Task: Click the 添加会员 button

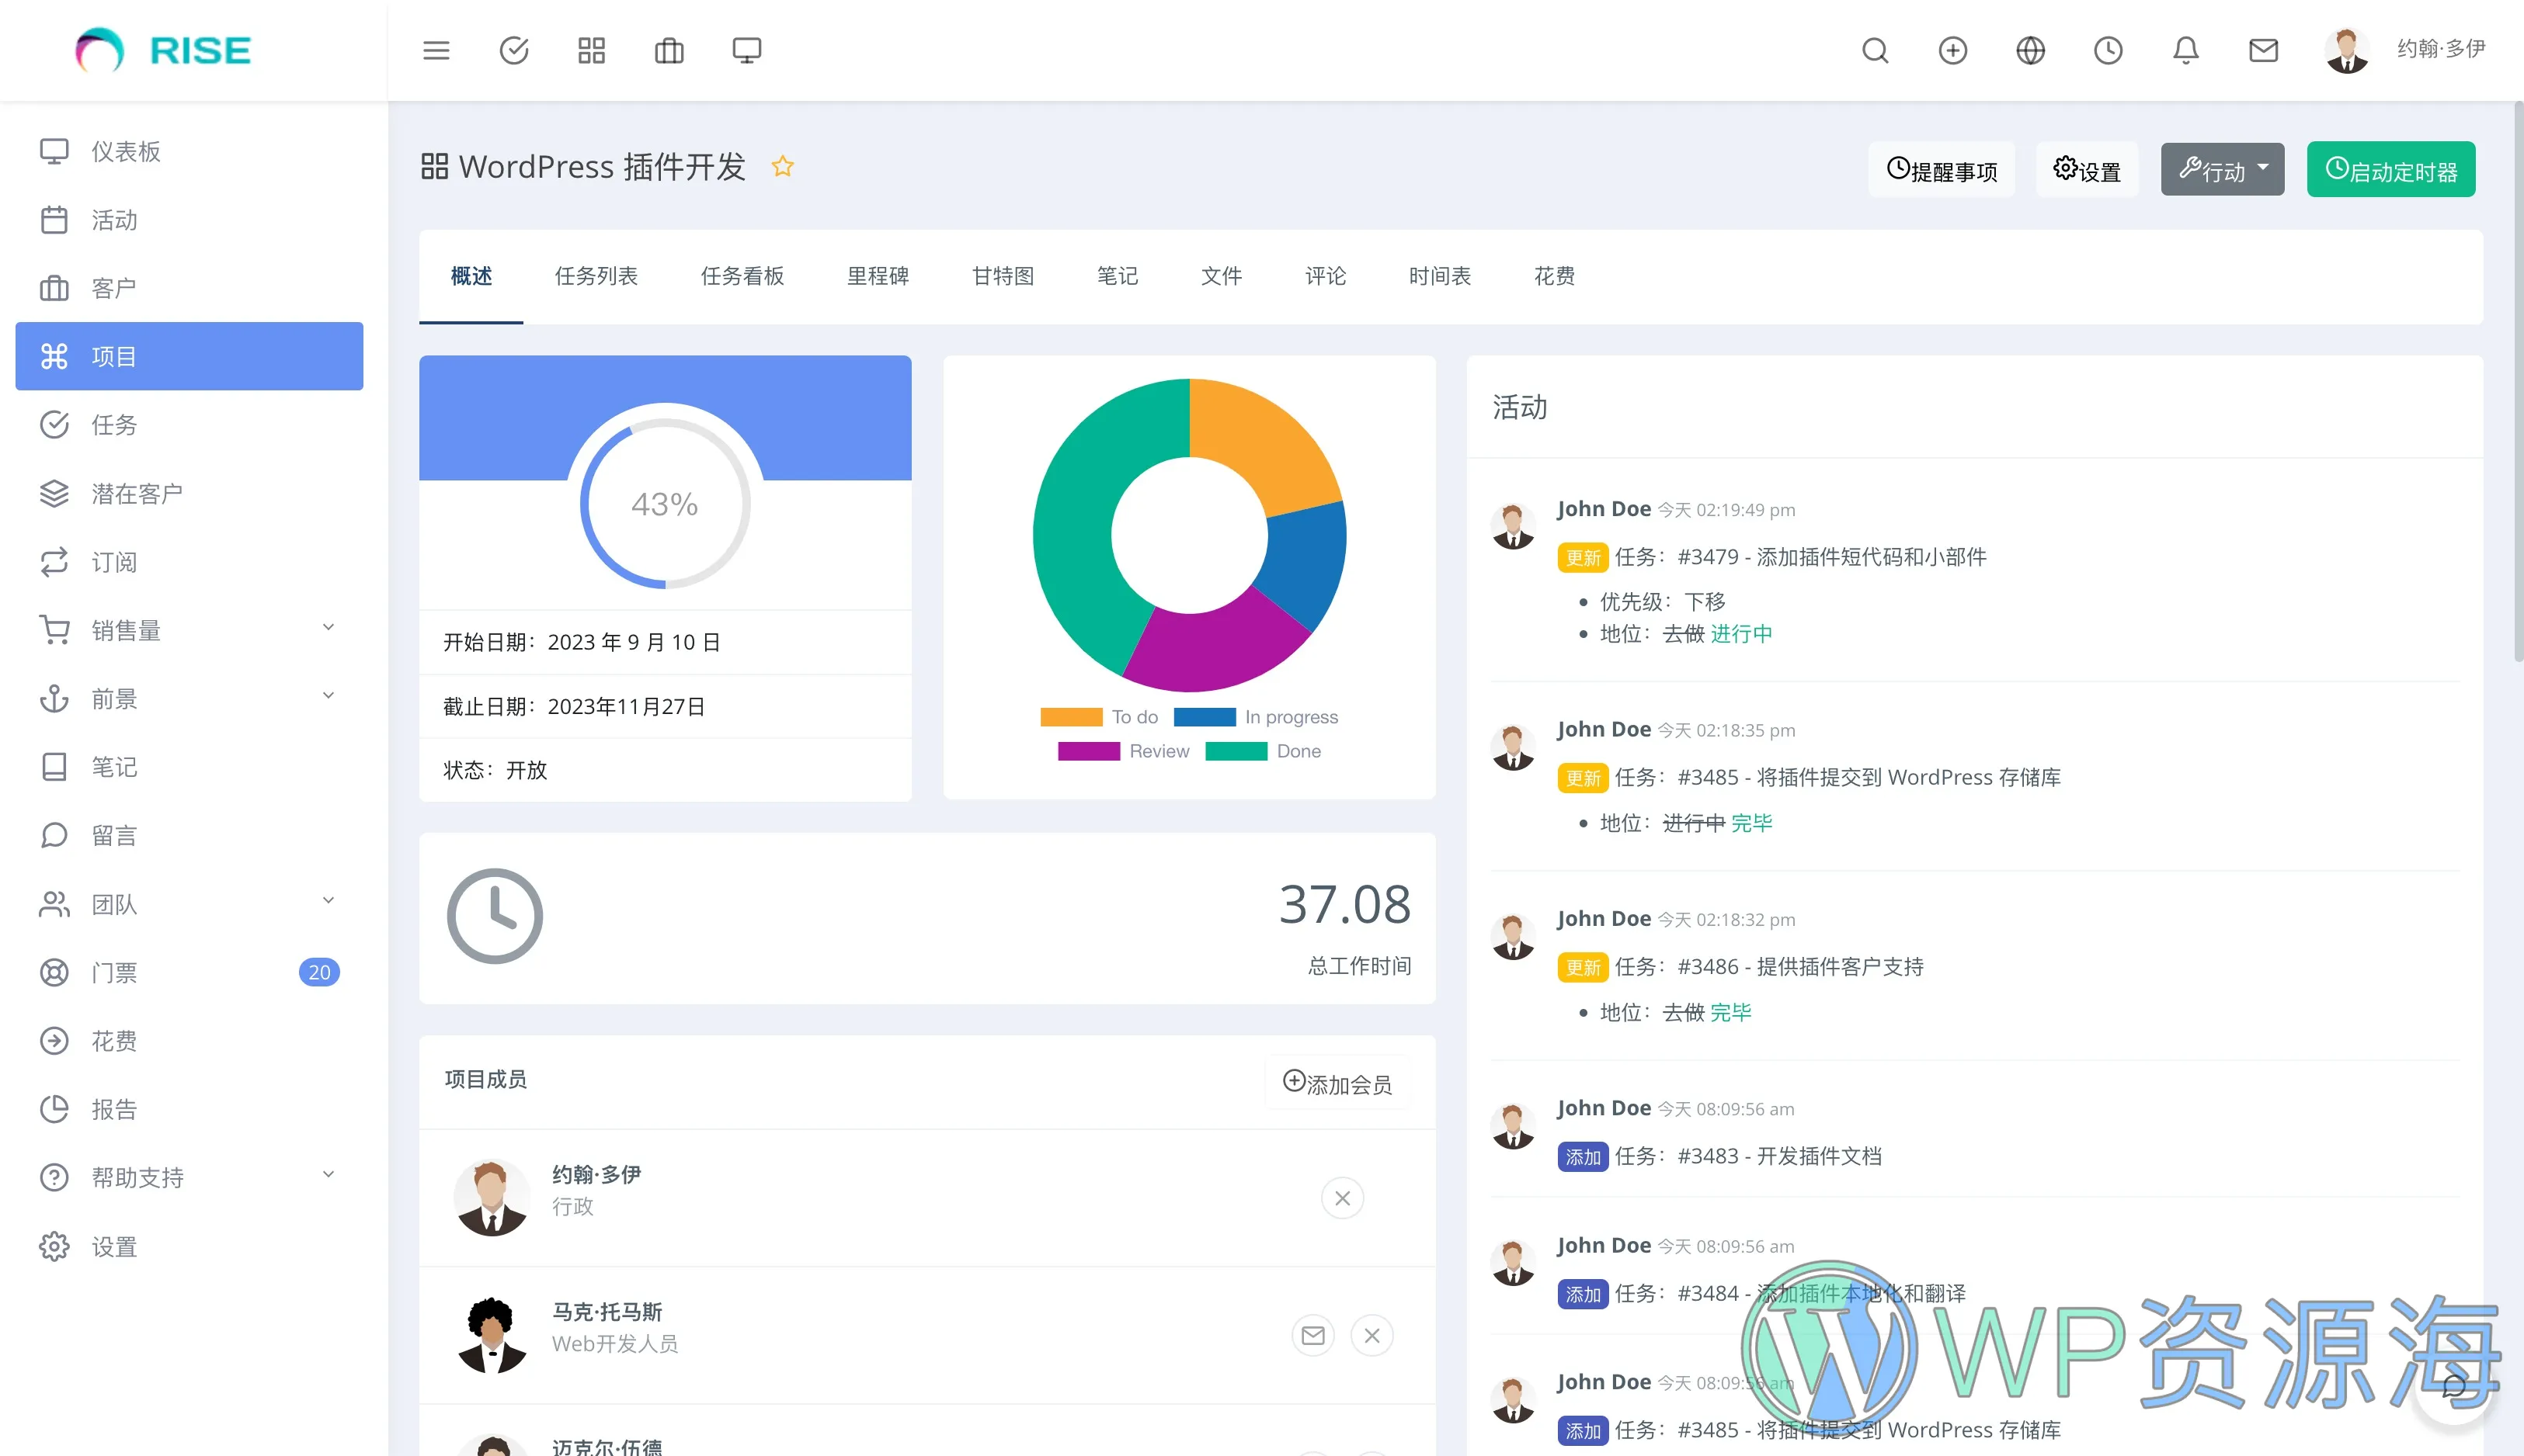Action: [x=1337, y=1082]
